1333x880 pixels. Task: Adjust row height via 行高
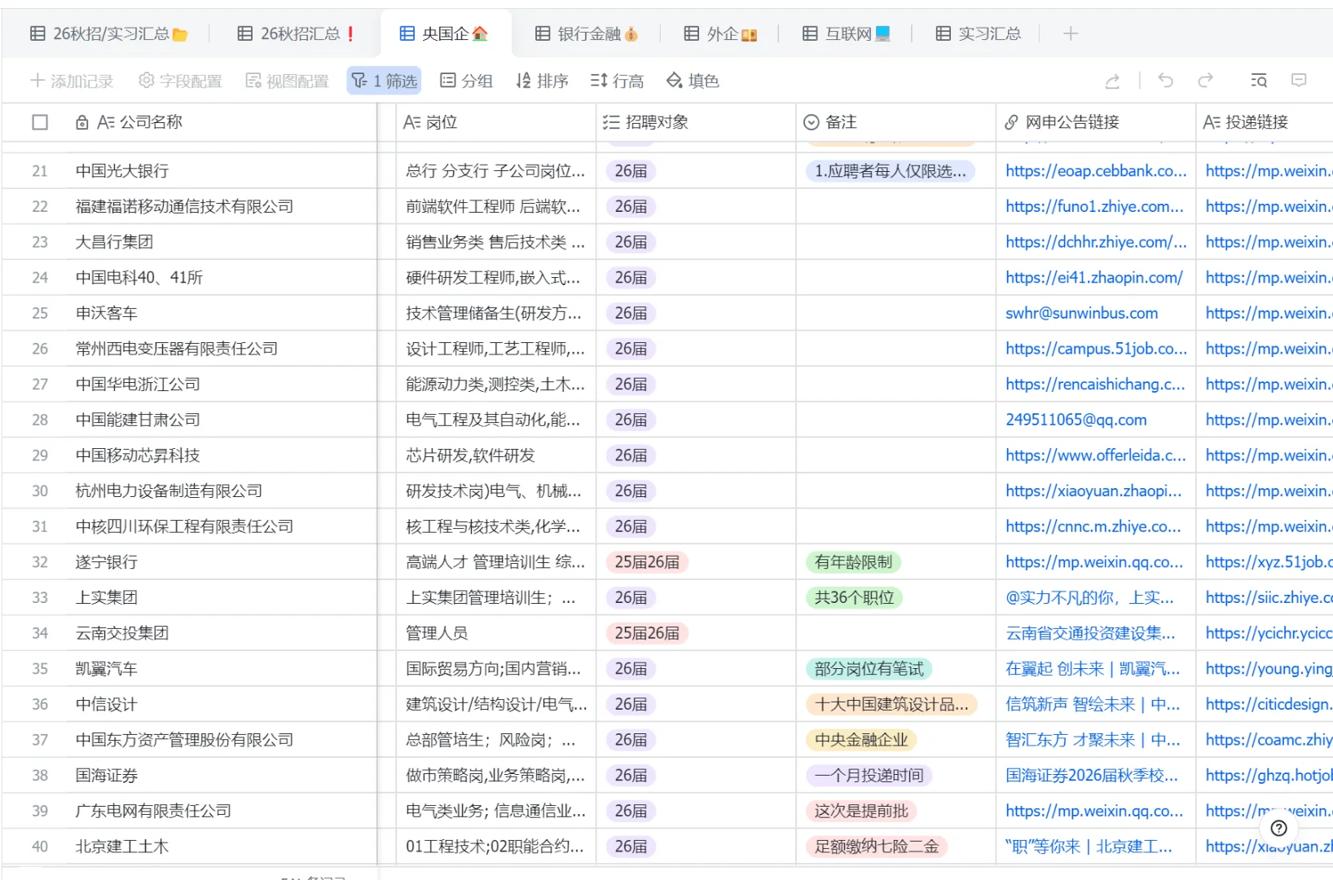[x=617, y=81]
